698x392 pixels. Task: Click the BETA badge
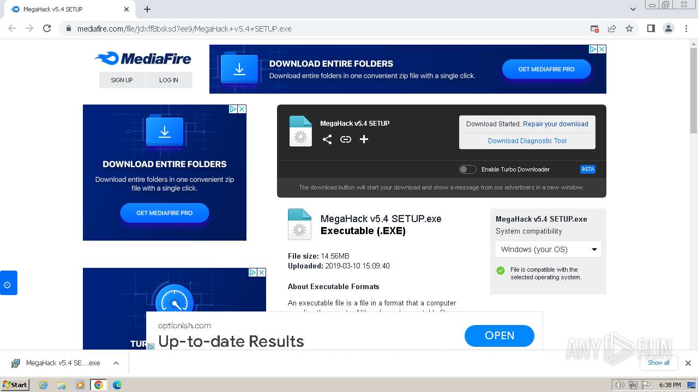[x=588, y=169]
